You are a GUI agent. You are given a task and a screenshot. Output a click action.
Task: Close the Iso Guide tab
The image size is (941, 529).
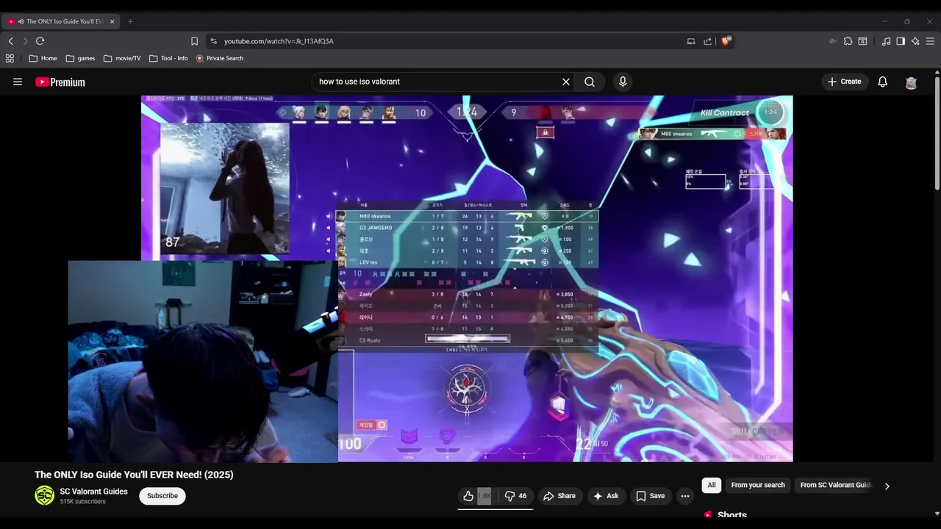click(112, 21)
